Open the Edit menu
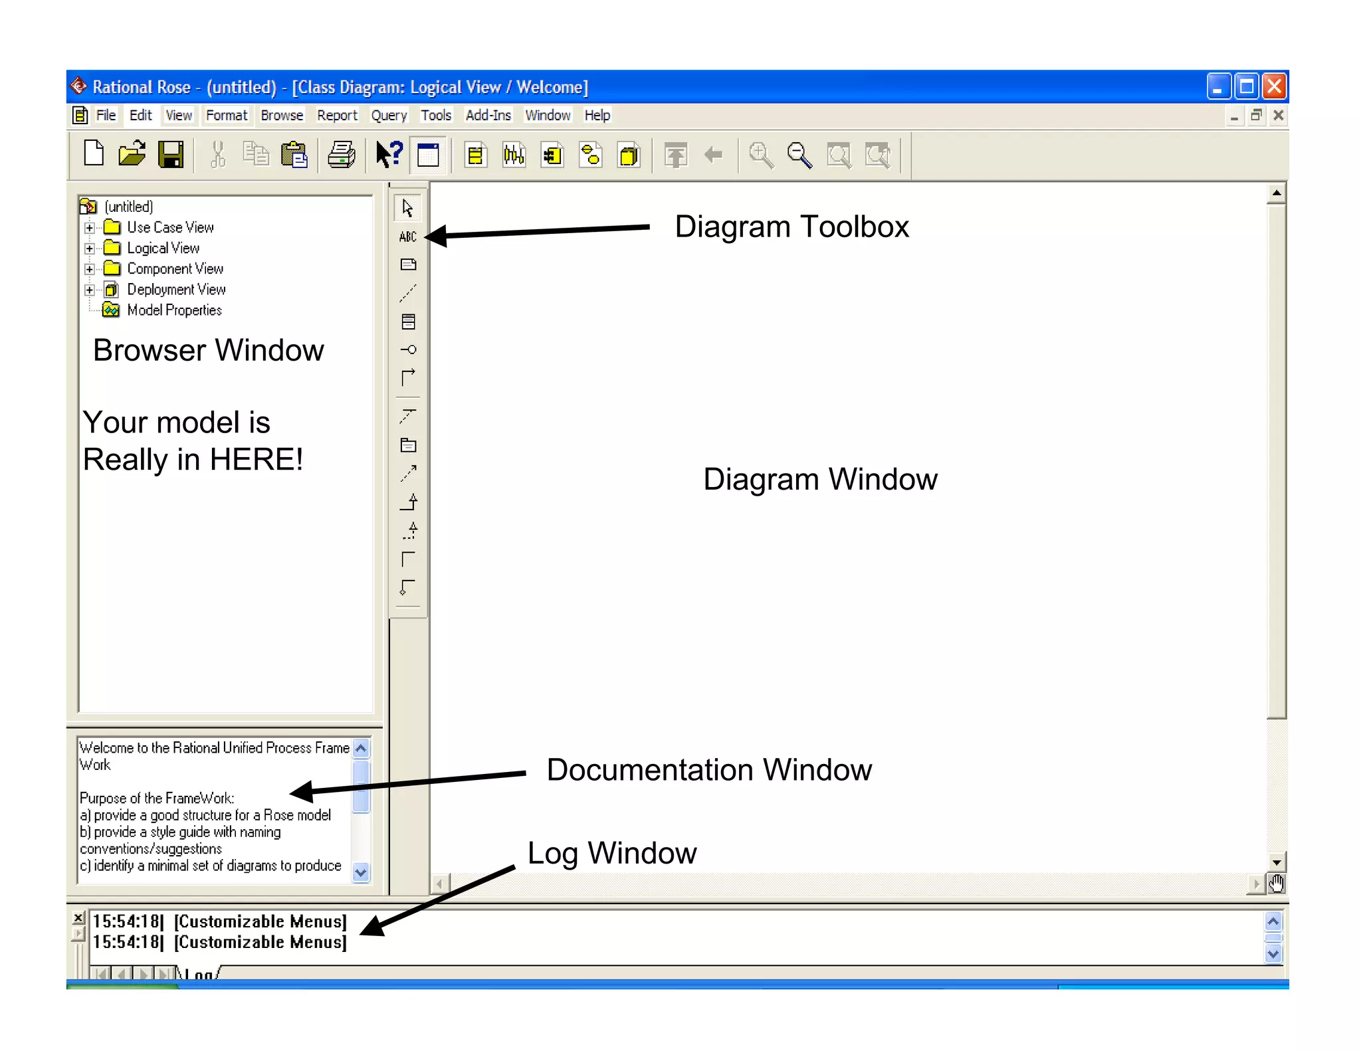The height and width of the screenshot is (1051, 1361). [140, 116]
